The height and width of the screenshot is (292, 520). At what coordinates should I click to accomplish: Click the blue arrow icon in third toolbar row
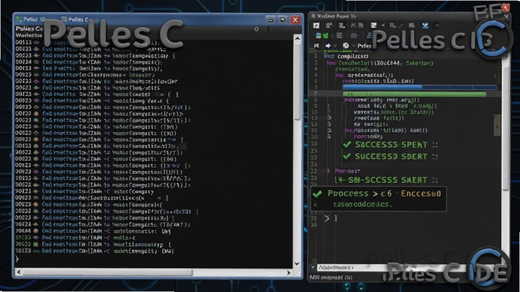tap(328, 45)
